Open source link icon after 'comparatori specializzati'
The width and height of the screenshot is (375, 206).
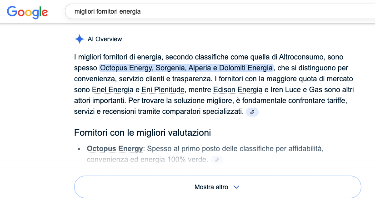click(252, 112)
